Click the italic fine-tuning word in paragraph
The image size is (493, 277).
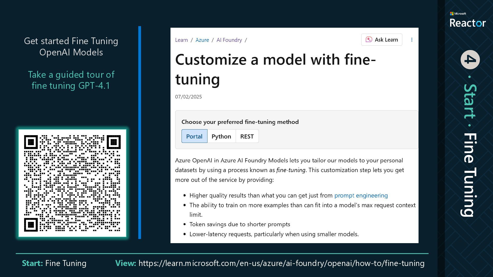(x=291, y=170)
